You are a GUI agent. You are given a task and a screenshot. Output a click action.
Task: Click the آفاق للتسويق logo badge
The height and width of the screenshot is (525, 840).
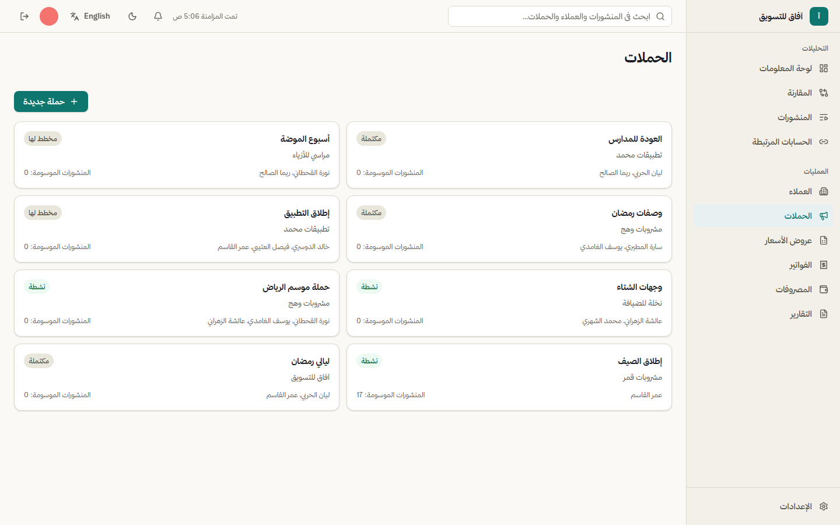tap(819, 16)
